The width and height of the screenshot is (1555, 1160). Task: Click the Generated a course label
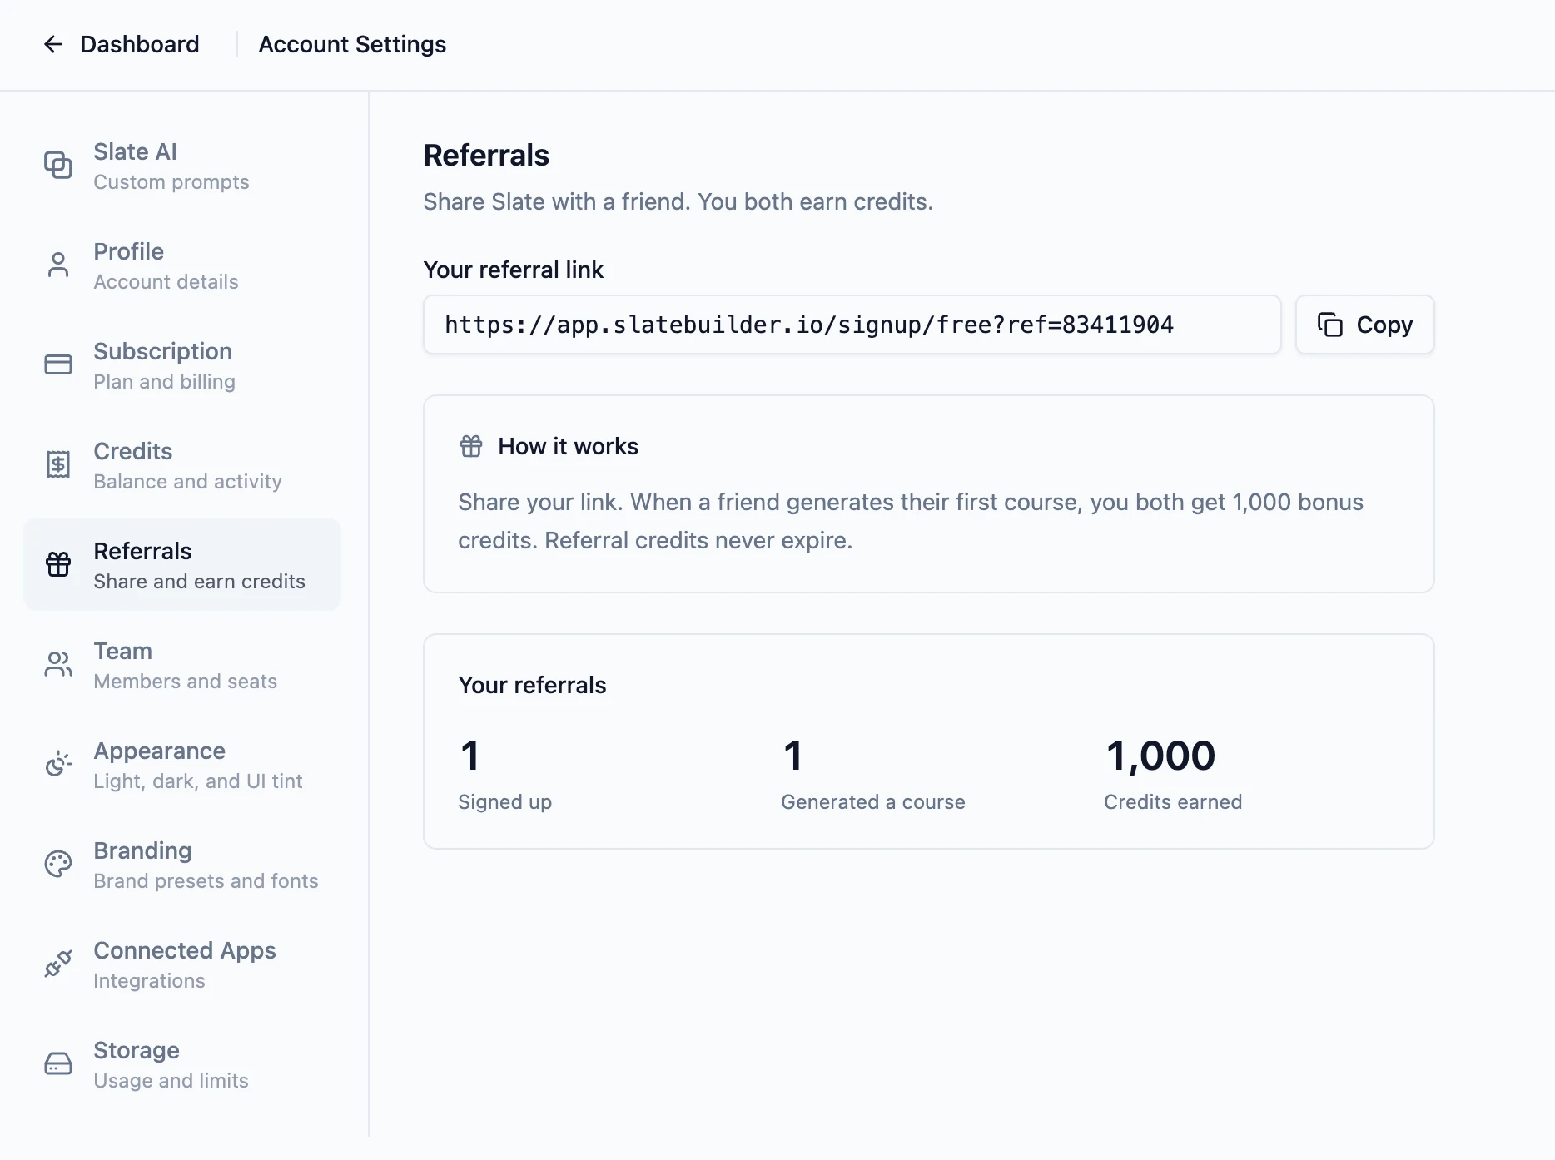873,802
